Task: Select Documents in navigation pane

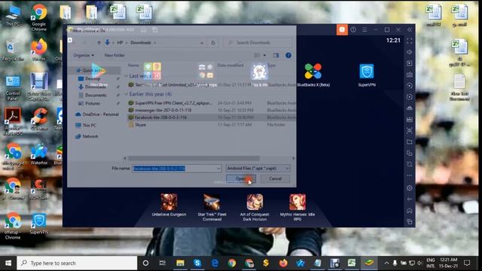Action: (x=96, y=96)
